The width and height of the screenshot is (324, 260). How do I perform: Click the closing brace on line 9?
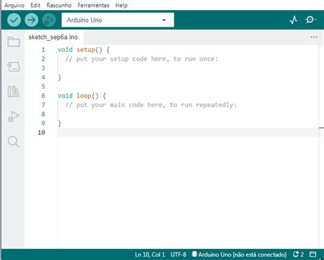tap(59, 124)
